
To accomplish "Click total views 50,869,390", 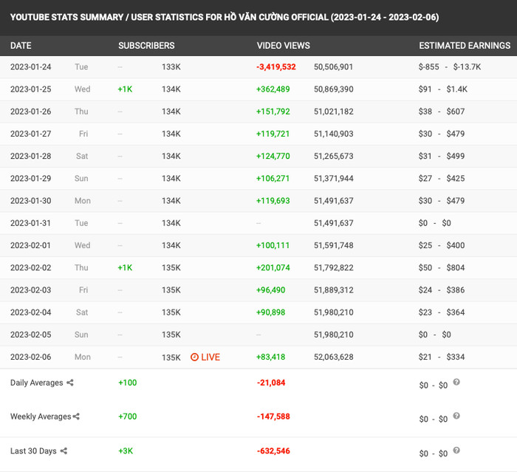I will click(333, 89).
